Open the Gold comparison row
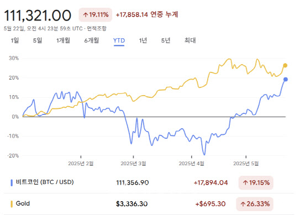This screenshot has width=305, height=215. tap(149, 204)
